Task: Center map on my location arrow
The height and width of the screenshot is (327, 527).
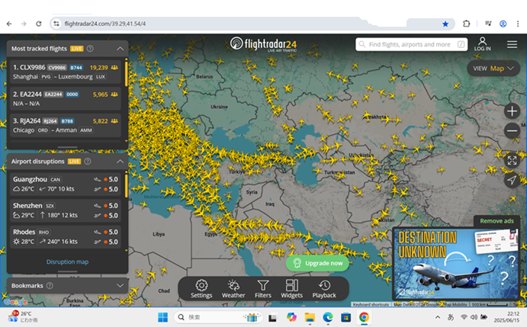Action: (x=512, y=180)
